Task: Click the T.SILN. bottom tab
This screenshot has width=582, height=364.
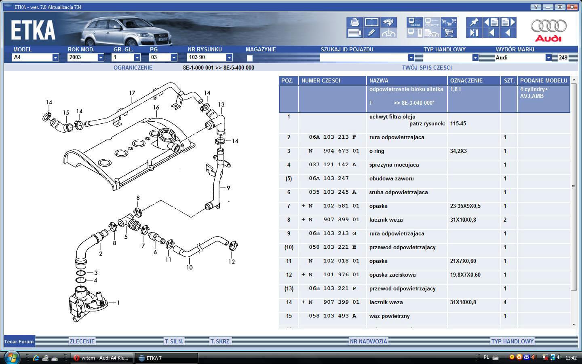Action: [x=174, y=341]
